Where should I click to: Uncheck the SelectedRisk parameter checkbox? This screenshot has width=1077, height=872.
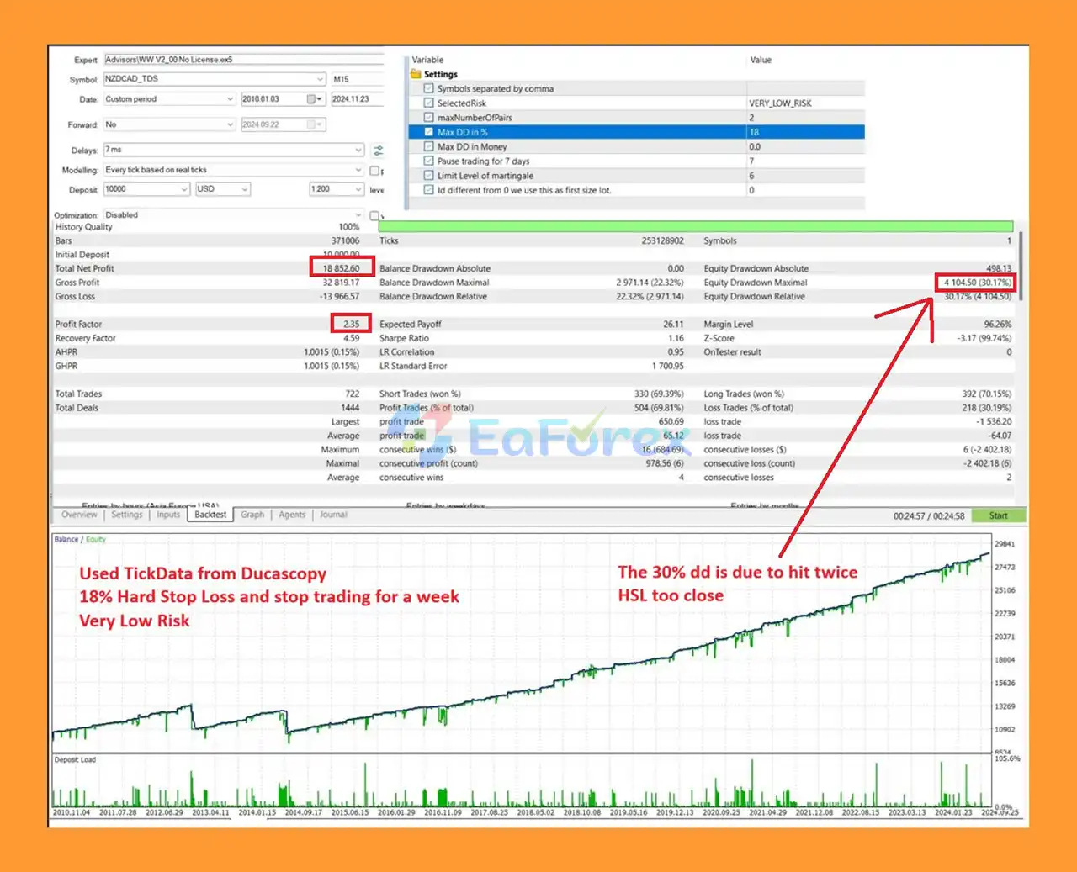tap(429, 103)
